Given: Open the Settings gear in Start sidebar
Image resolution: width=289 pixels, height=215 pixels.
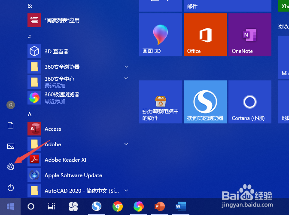Looking at the screenshot, I should [x=11, y=167].
